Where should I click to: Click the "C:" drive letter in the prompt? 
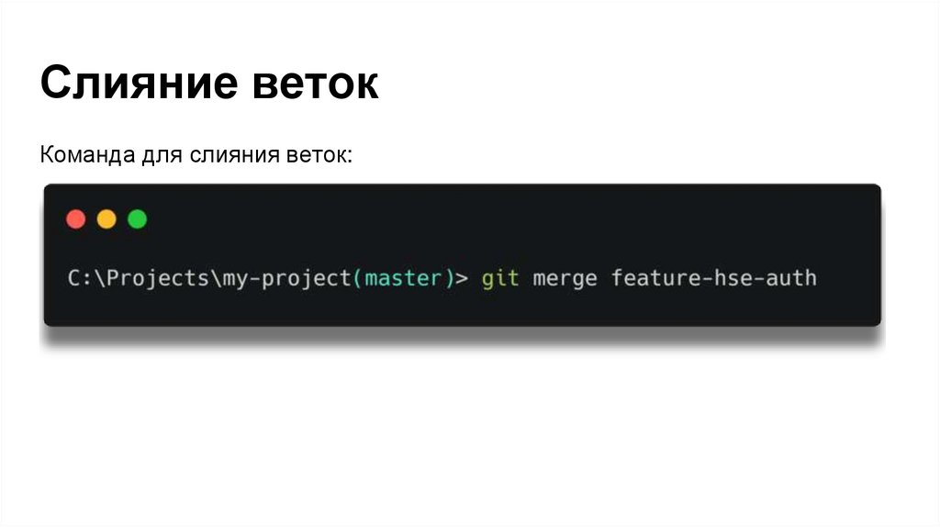(79, 277)
